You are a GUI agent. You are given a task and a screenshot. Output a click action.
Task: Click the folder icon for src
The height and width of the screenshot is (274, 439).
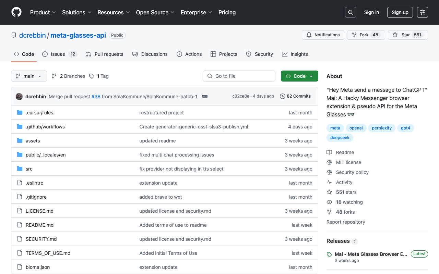[20, 169]
